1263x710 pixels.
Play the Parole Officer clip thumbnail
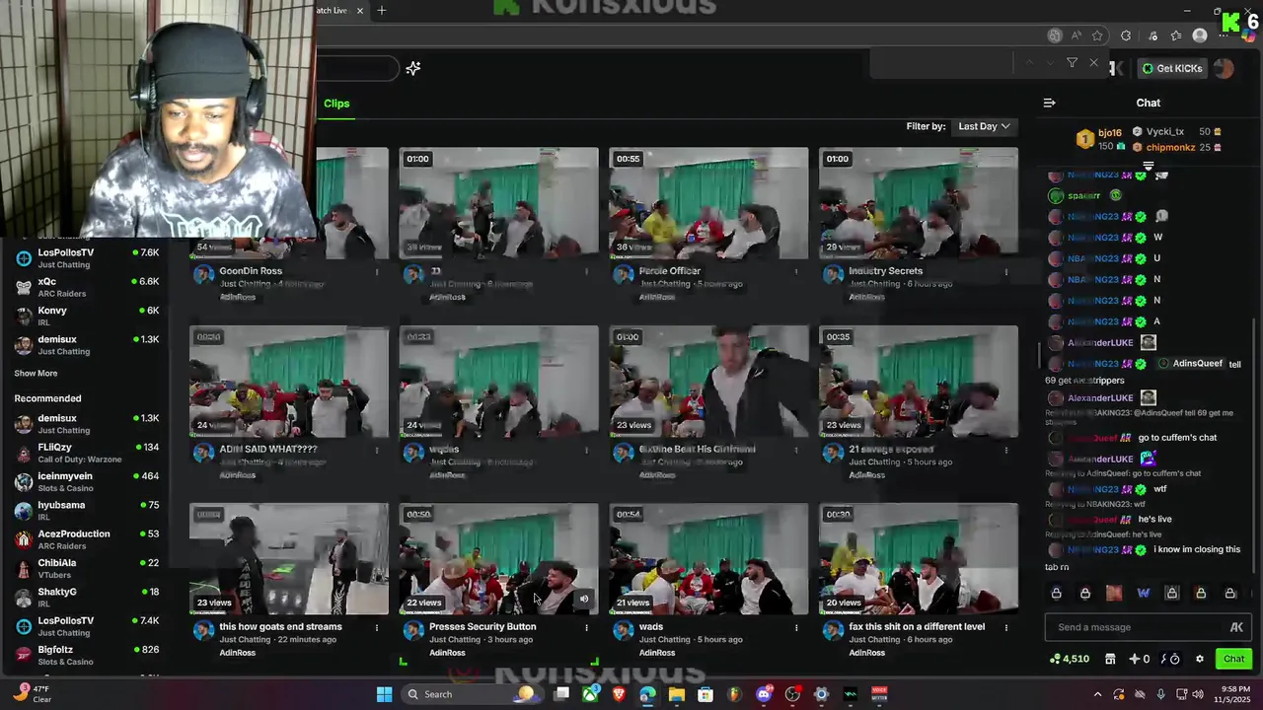click(x=708, y=203)
